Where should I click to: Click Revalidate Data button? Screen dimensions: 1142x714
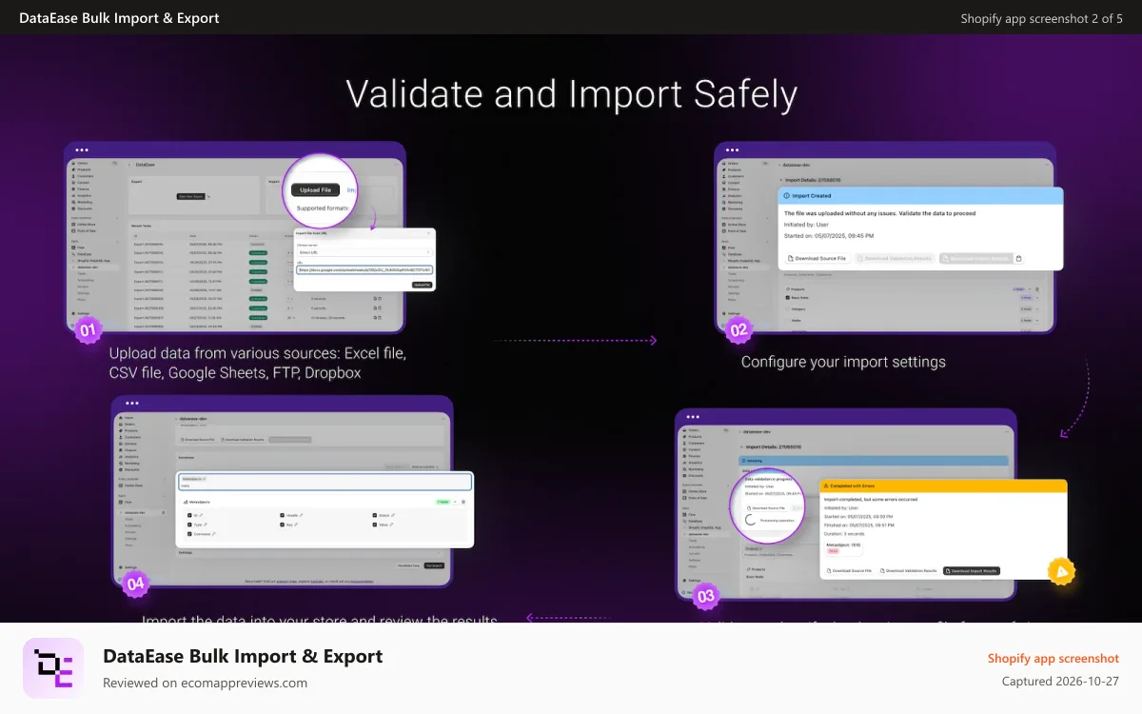coord(408,565)
